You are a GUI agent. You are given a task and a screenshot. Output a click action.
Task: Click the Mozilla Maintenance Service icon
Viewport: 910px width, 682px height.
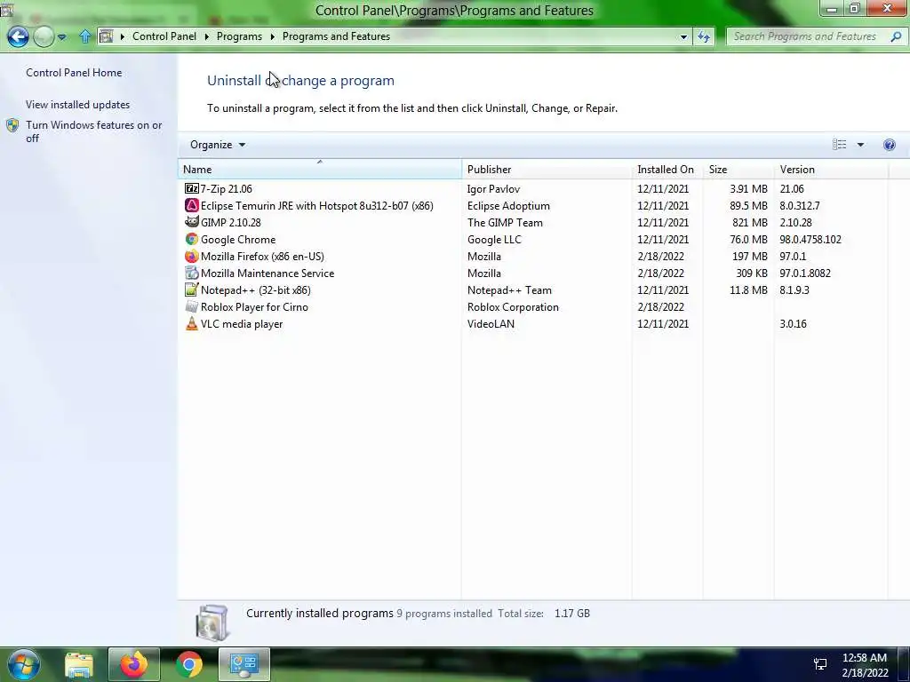coord(192,273)
